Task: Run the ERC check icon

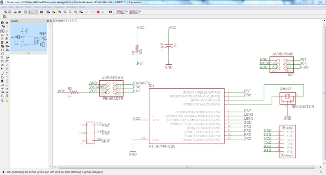Action: click(x=2, y=101)
